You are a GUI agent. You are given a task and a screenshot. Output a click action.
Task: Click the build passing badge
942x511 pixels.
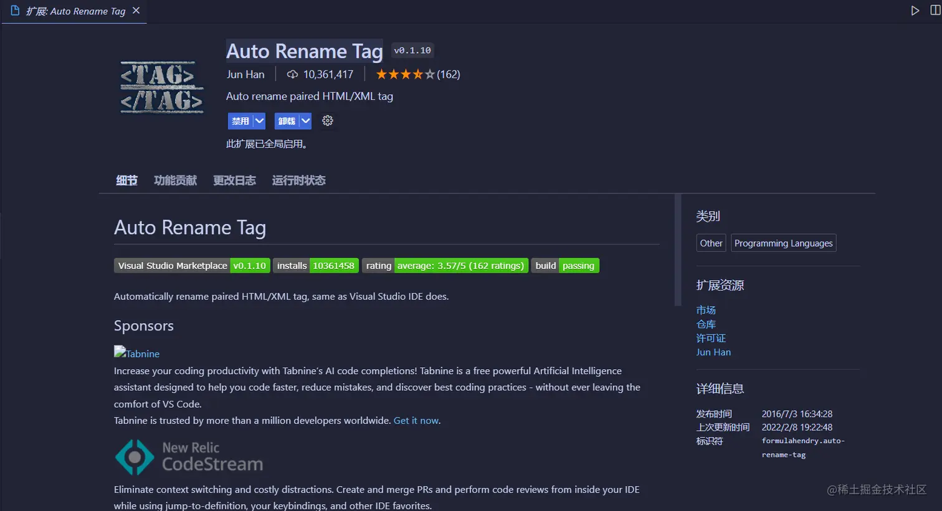click(565, 266)
